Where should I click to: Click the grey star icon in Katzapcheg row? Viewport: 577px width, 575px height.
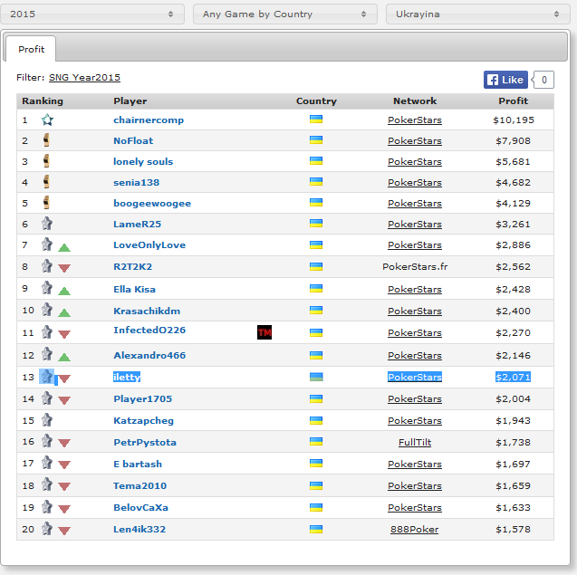click(47, 420)
